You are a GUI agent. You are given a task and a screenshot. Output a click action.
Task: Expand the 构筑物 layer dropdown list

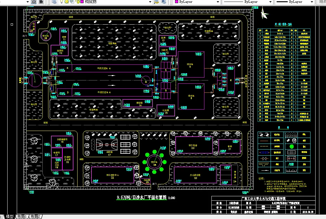[x=150, y=2]
